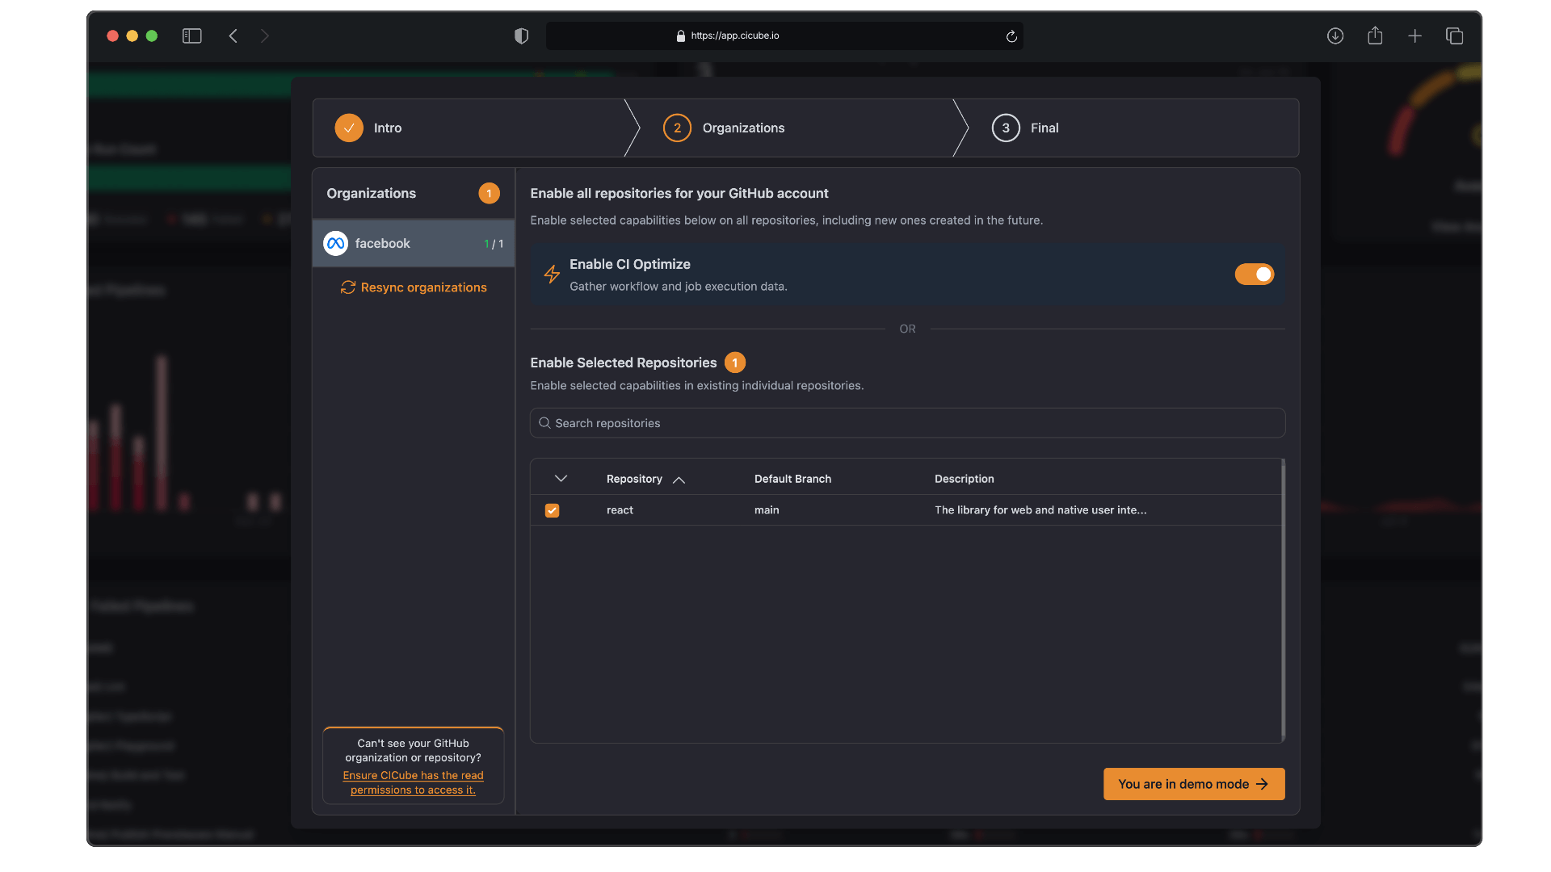
Task: Focus the Search repositories field
Action: pos(907,423)
